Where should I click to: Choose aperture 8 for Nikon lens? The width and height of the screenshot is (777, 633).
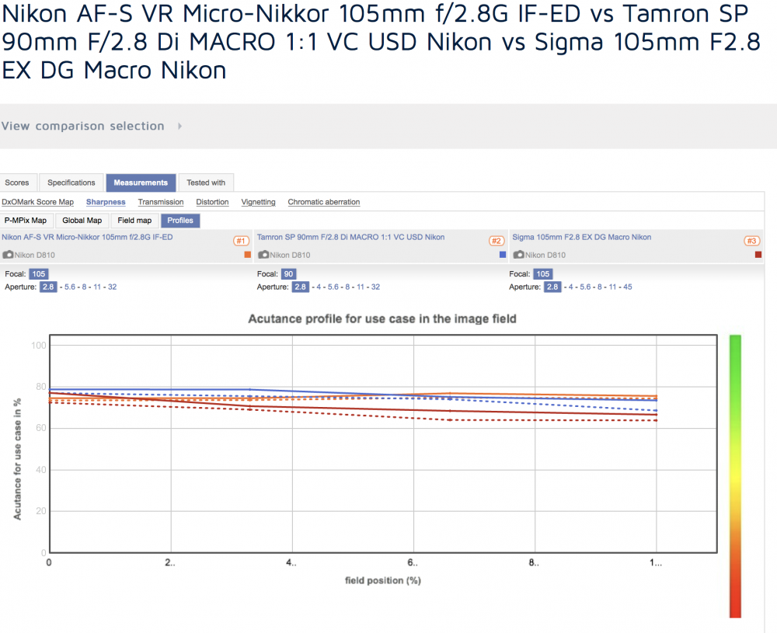tap(84, 287)
